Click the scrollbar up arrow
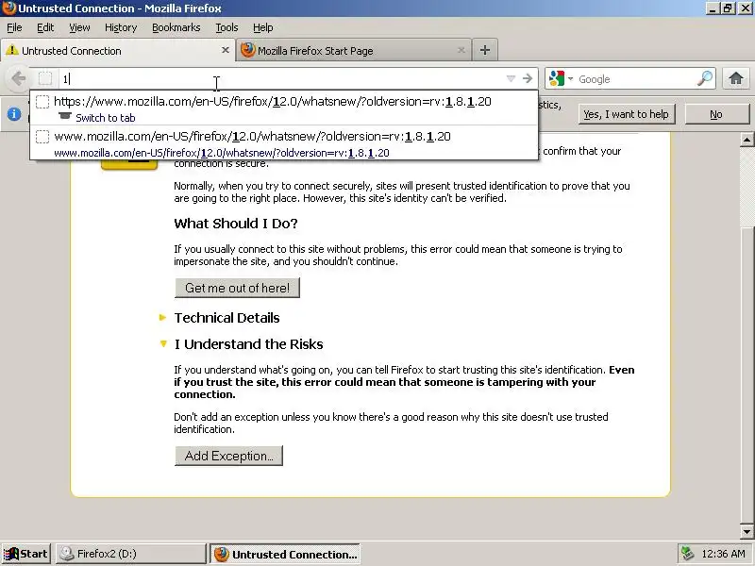 (x=747, y=140)
